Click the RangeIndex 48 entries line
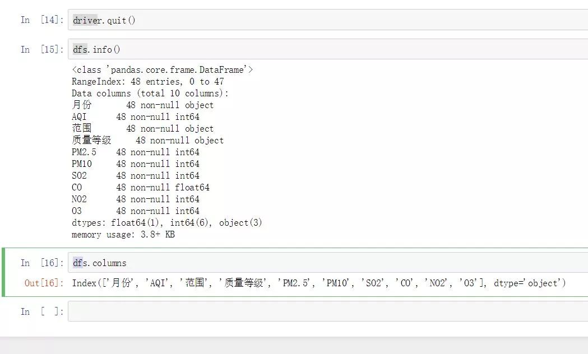588x354 pixels. [148, 82]
